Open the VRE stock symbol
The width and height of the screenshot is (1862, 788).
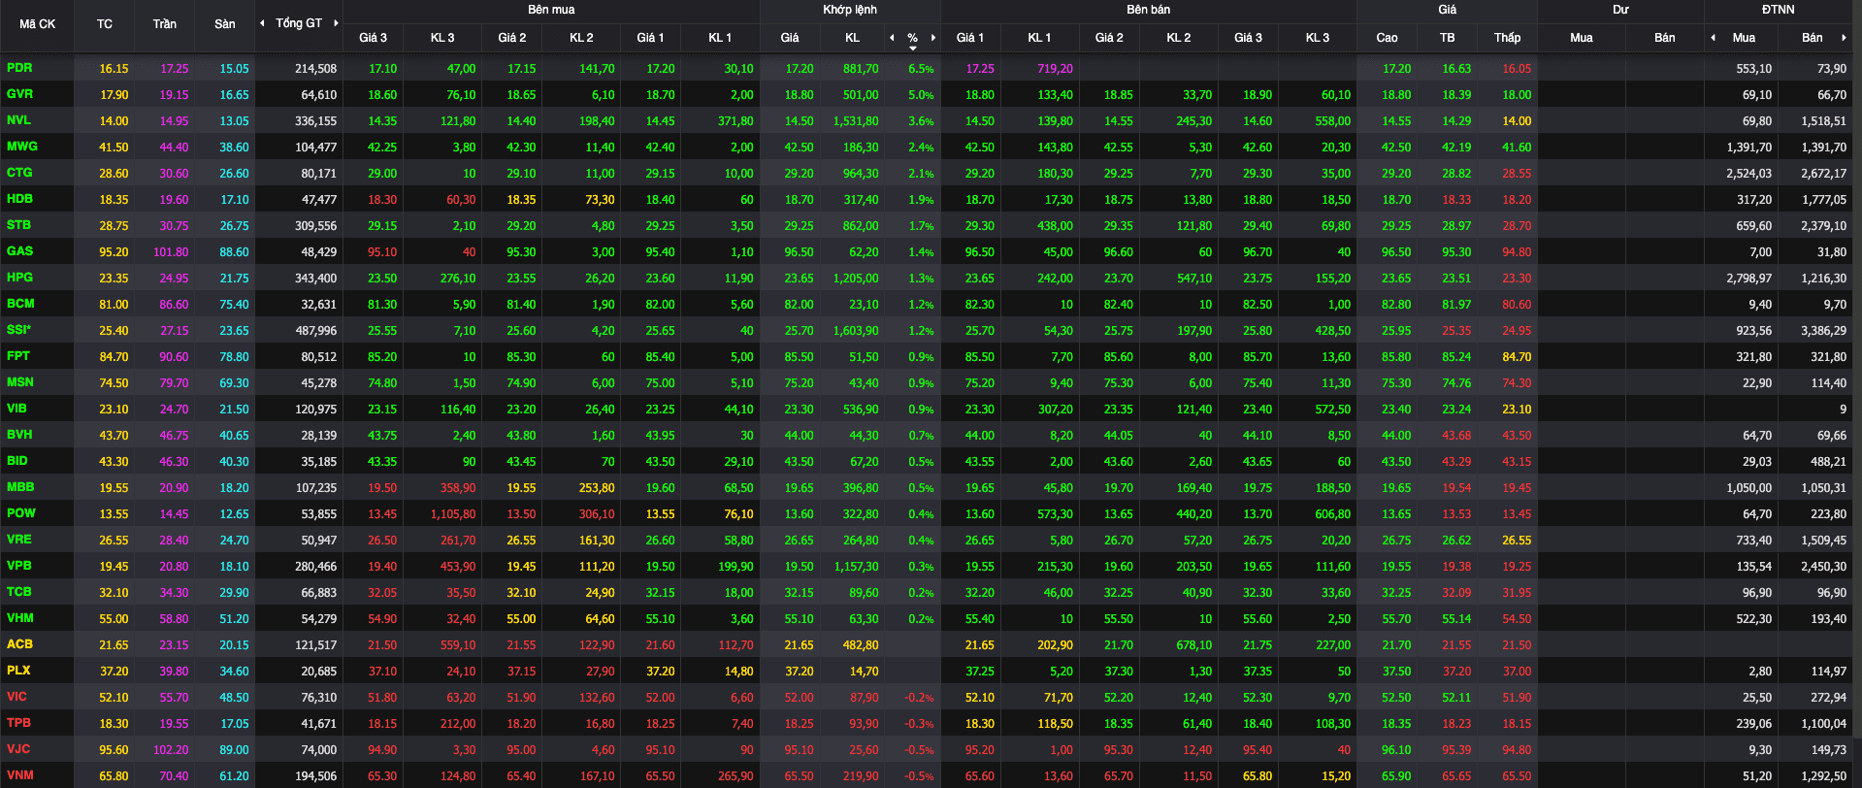click(19, 540)
